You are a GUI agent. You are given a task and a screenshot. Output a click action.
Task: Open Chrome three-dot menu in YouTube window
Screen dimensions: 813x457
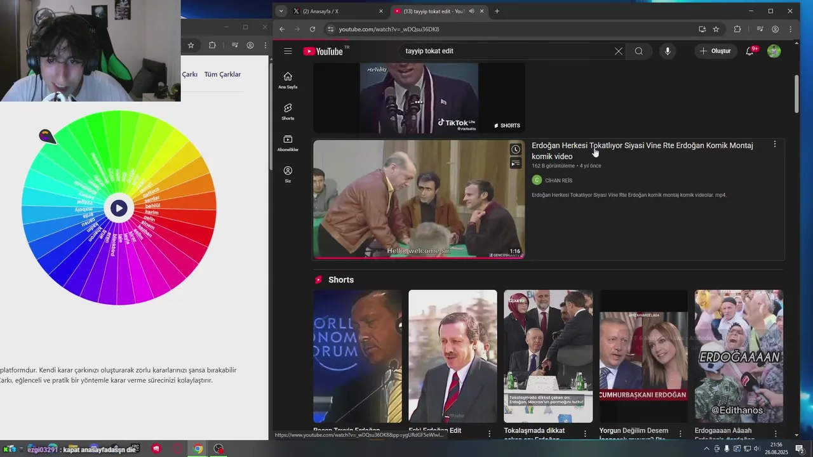(x=791, y=29)
